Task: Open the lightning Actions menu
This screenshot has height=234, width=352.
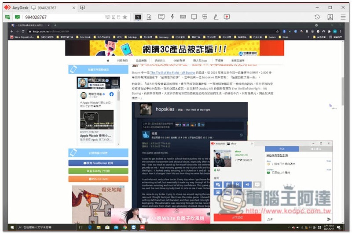Action: point(172,17)
